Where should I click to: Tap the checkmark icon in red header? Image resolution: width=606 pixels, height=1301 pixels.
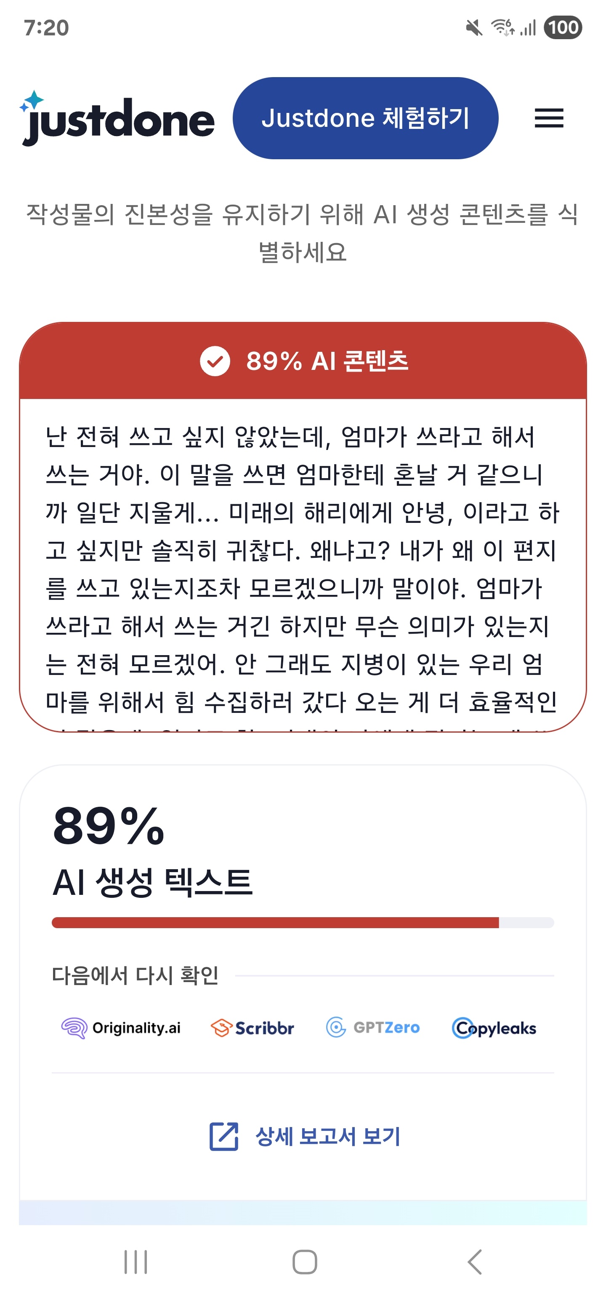(215, 361)
